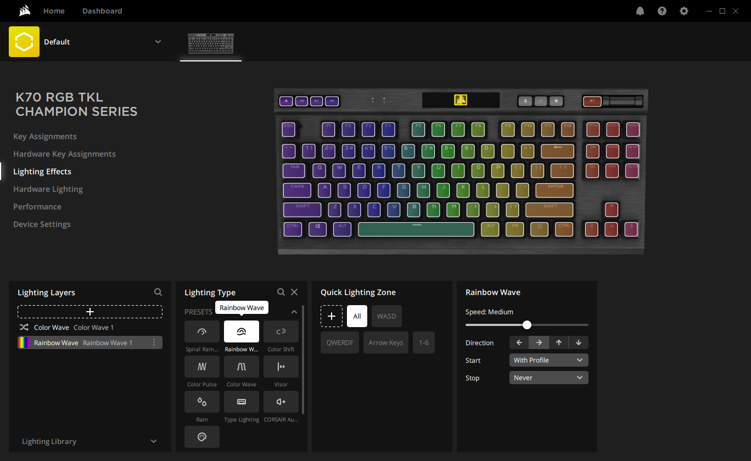Open iCUE settings gear
The height and width of the screenshot is (461, 751).
point(684,11)
